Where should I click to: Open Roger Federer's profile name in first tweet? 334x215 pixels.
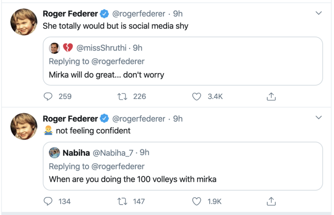[70, 14]
